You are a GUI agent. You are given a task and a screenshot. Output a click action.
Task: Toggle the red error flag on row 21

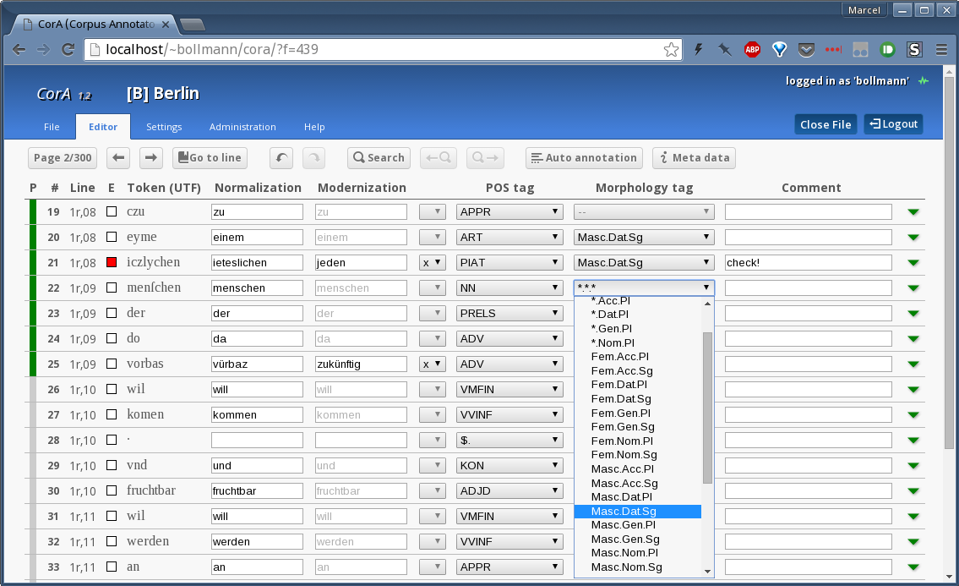click(111, 262)
